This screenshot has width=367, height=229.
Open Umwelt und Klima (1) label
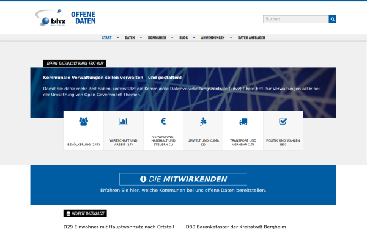pyautogui.click(x=203, y=142)
